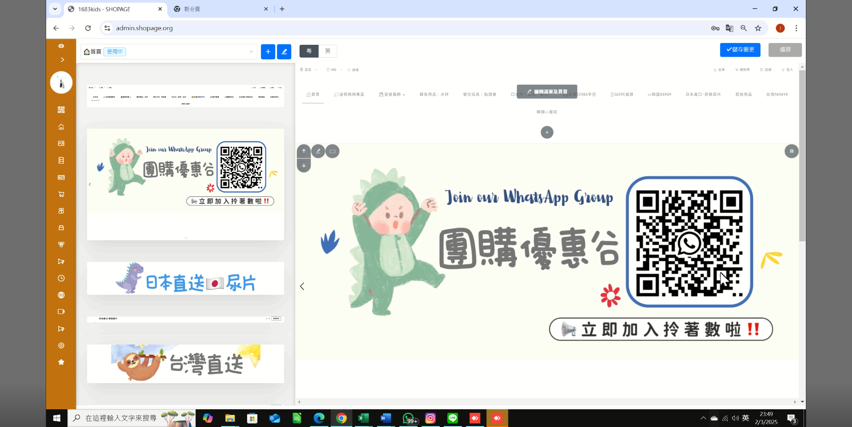Expand the 童裝服飾 menu in the preview
This screenshot has width=852, height=427.
click(x=392, y=94)
